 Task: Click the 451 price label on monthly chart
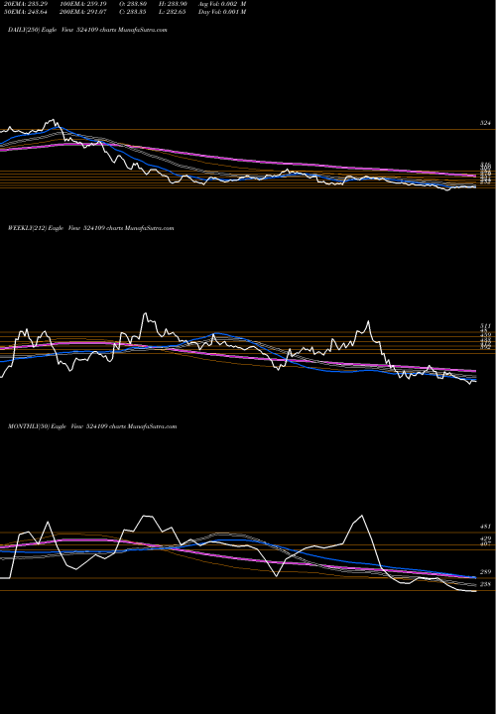pos(485,527)
